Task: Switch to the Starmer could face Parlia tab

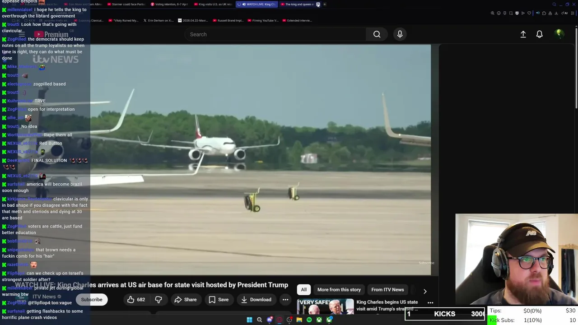Action: pyautogui.click(x=126, y=4)
